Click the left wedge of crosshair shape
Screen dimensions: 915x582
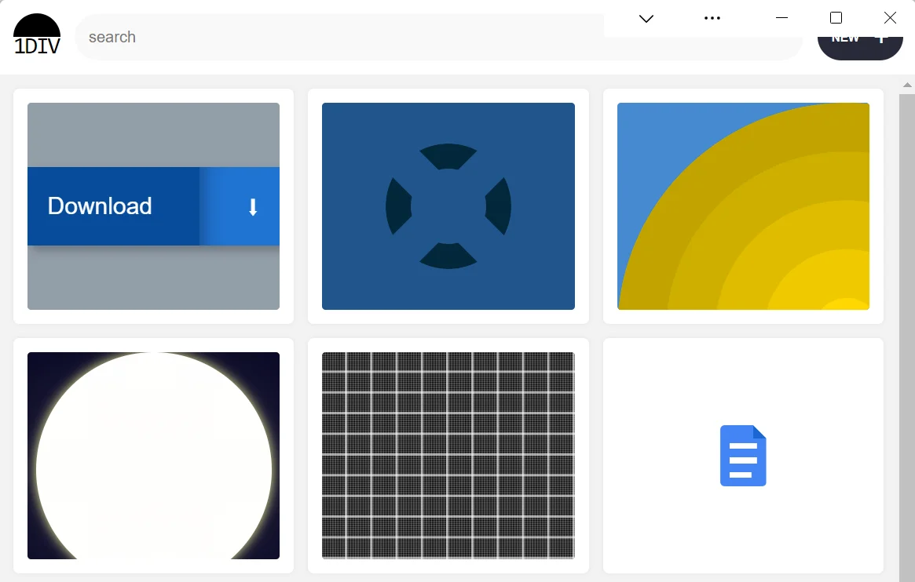pyautogui.click(x=397, y=206)
